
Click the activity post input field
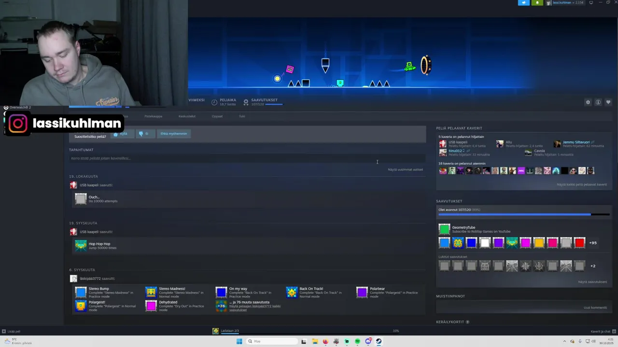coord(247,158)
